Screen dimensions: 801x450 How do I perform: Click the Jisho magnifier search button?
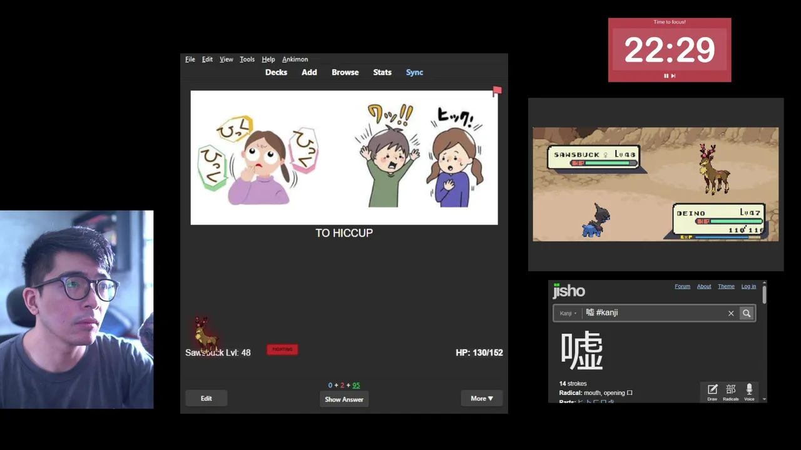747,313
